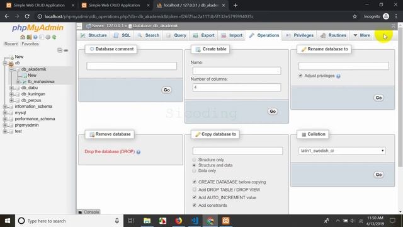Click the browser reload icon

click(x=27, y=16)
